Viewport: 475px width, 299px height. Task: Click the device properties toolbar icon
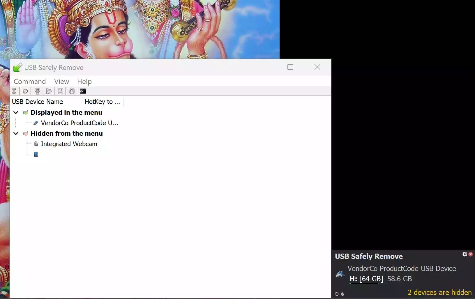click(60, 91)
